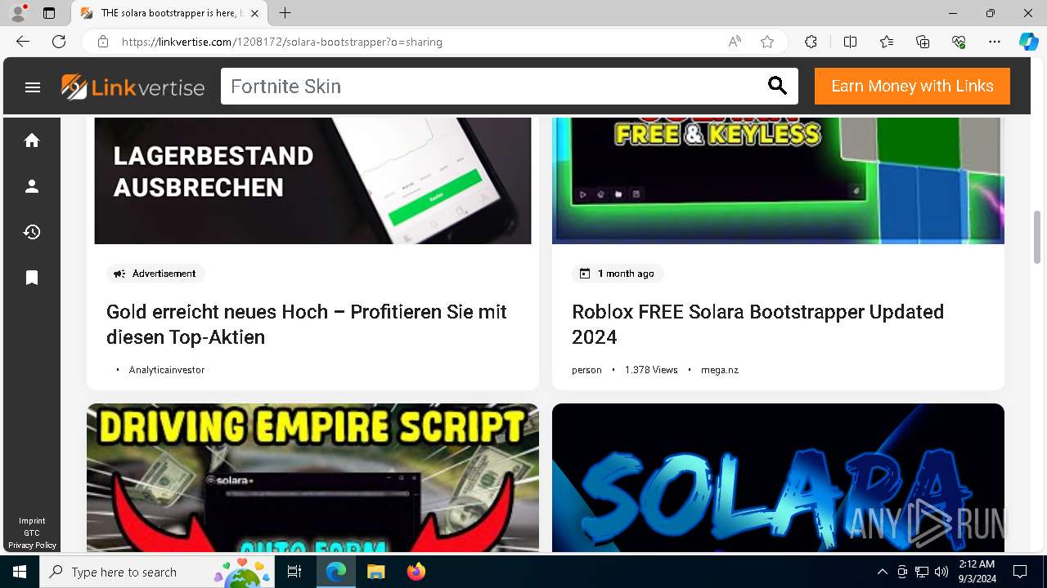
Task: Open the GTC link
Action: (x=32, y=533)
